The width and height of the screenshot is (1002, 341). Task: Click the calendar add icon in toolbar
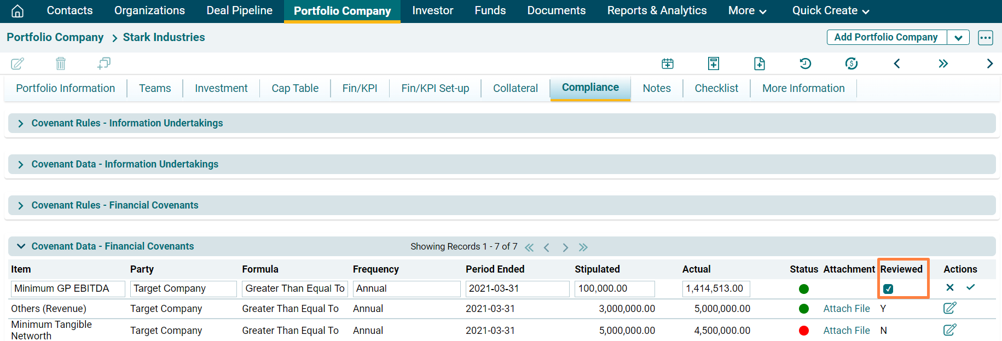point(667,63)
